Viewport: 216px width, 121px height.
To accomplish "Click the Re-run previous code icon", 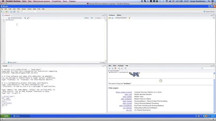I will (x=91, y=18).
